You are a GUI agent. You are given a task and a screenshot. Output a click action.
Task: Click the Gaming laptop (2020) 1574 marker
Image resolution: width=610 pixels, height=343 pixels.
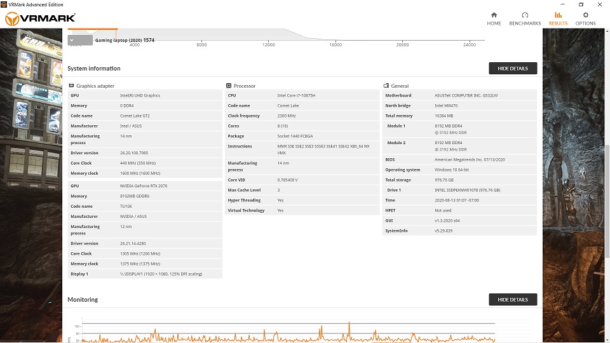coord(125,40)
